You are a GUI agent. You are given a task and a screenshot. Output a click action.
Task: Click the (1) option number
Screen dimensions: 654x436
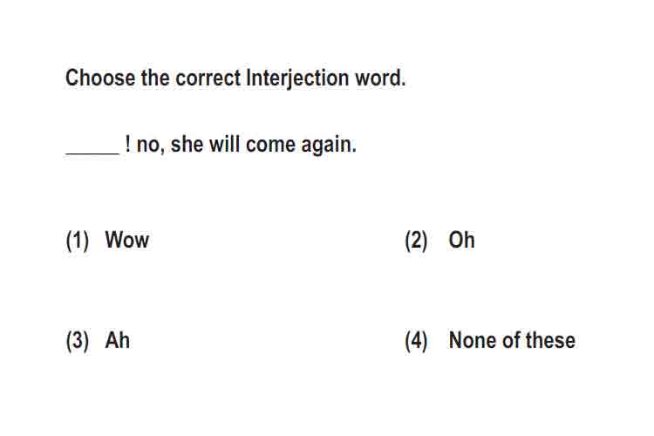pos(78,241)
